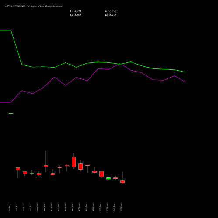Image resolution: width=218 pixels, height=218 pixels.
Task: Select the 27 May date label
Action: pyautogui.click(x=10, y=208)
